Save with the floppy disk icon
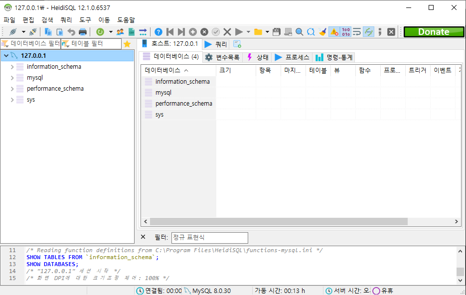Viewport: 466px width, 295px height. click(277, 32)
